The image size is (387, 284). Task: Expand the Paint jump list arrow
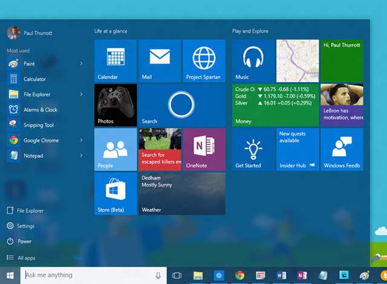(81, 64)
